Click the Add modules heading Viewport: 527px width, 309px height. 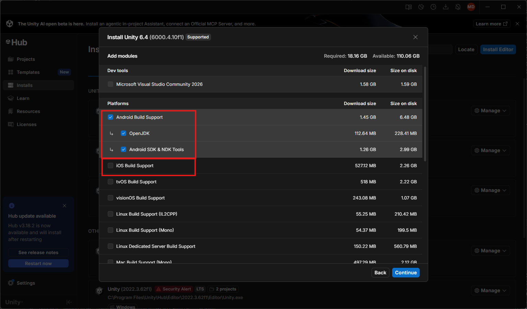(x=122, y=56)
